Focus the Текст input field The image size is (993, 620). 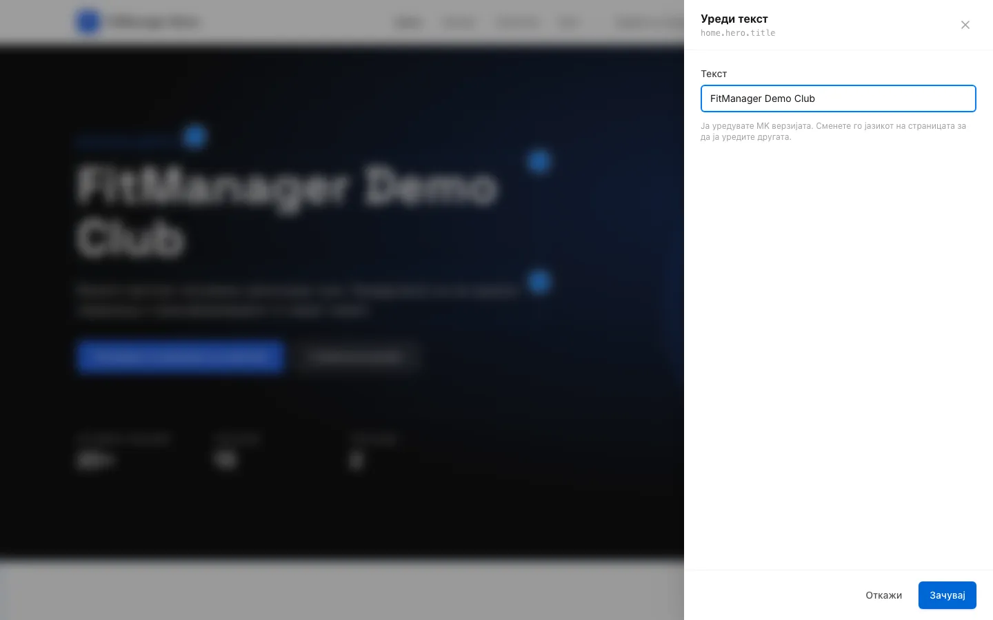[839, 99]
